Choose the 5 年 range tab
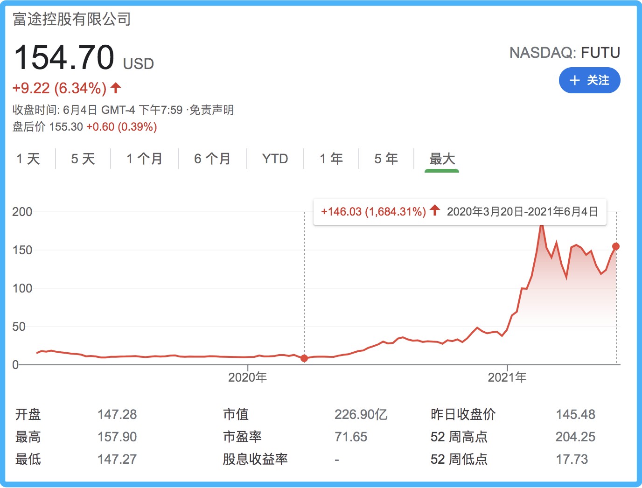642x488 pixels. click(386, 159)
